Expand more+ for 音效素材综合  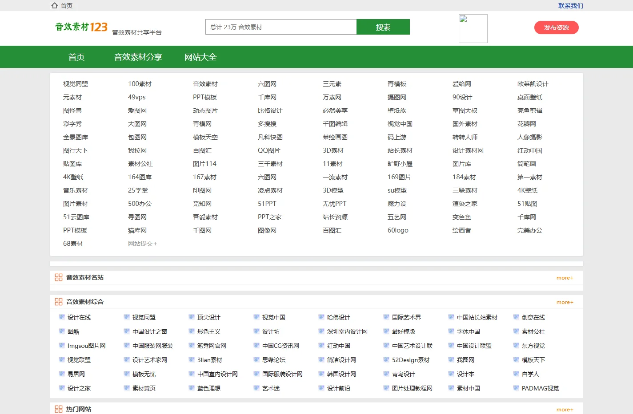(565, 302)
